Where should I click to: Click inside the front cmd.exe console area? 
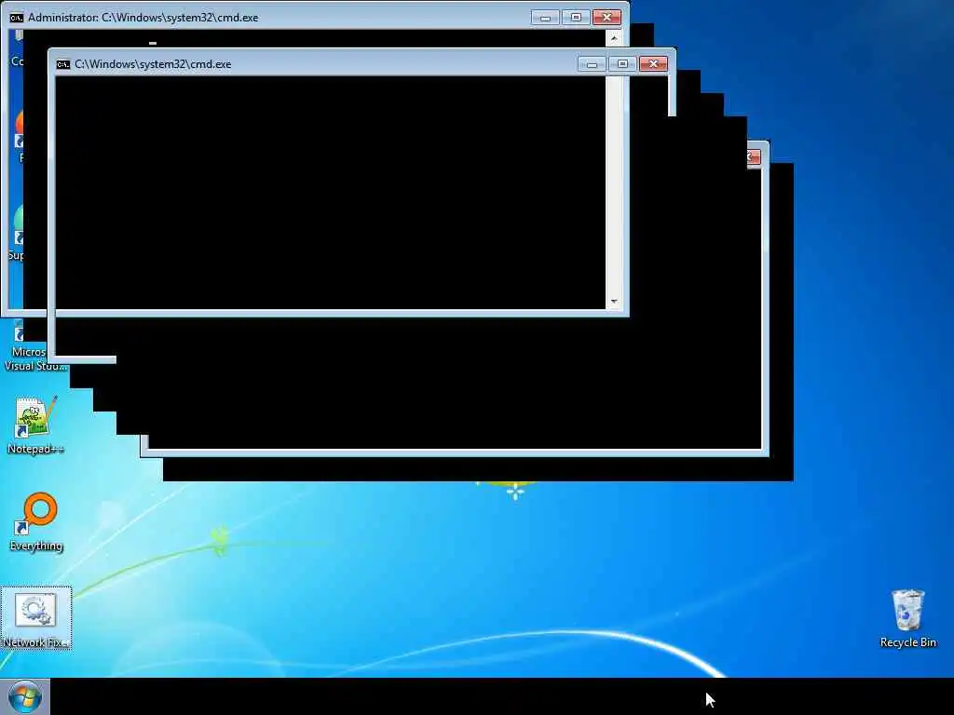(331, 193)
